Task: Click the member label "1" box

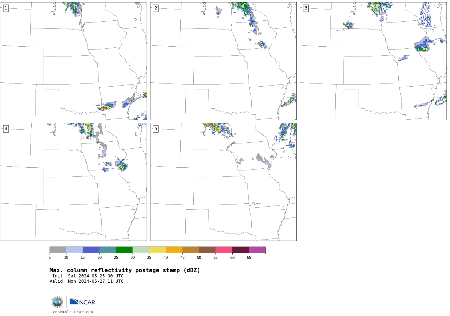Action: [6, 8]
